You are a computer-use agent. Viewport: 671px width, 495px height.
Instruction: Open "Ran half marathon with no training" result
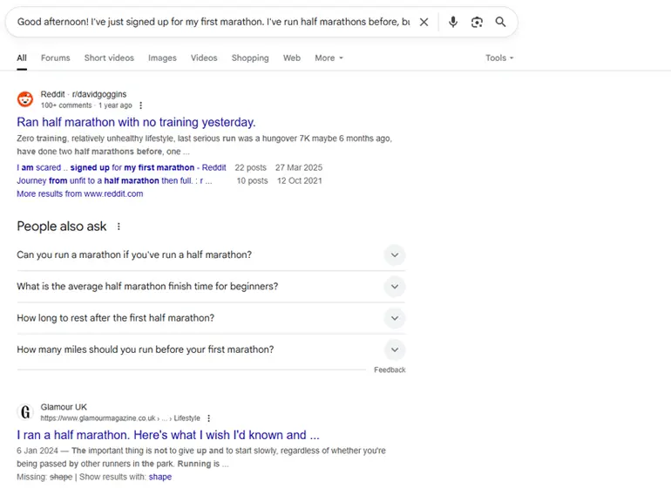tap(136, 122)
